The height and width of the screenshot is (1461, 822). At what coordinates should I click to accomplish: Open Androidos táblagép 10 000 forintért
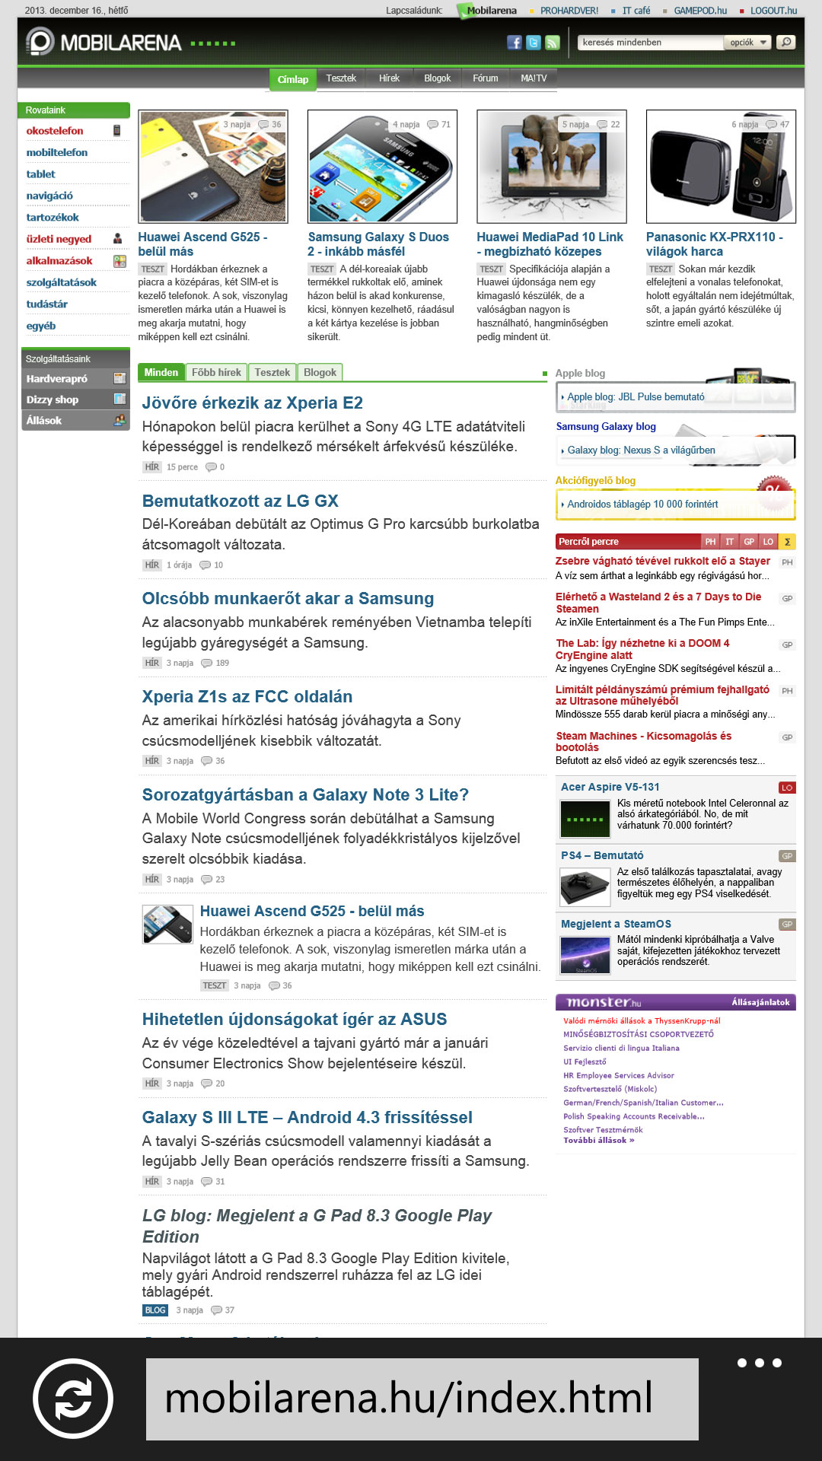pyautogui.click(x=642, y=505)
